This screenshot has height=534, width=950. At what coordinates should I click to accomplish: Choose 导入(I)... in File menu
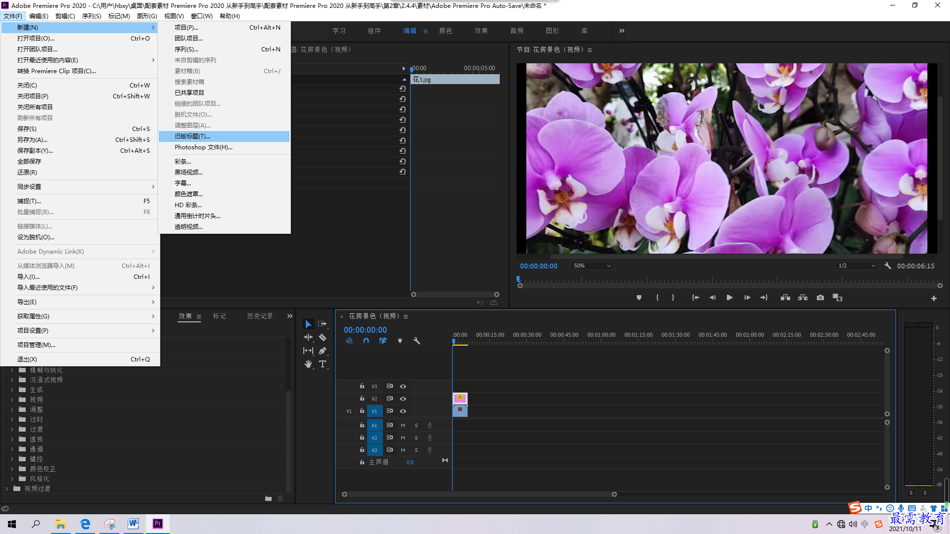tap(80, 277)
